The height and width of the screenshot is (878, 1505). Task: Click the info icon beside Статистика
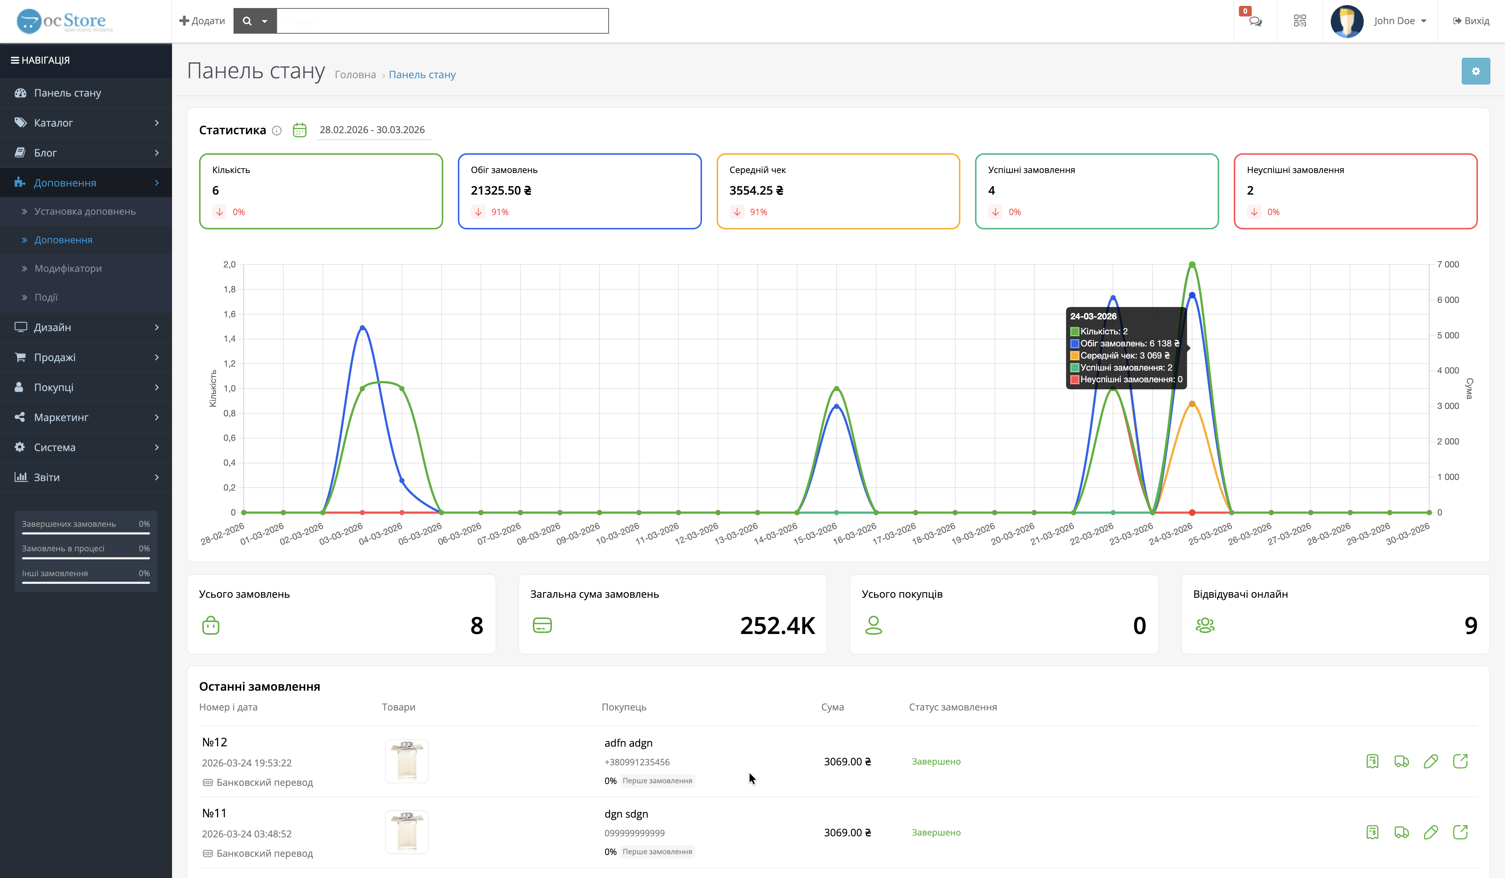(x=276, y=131)
